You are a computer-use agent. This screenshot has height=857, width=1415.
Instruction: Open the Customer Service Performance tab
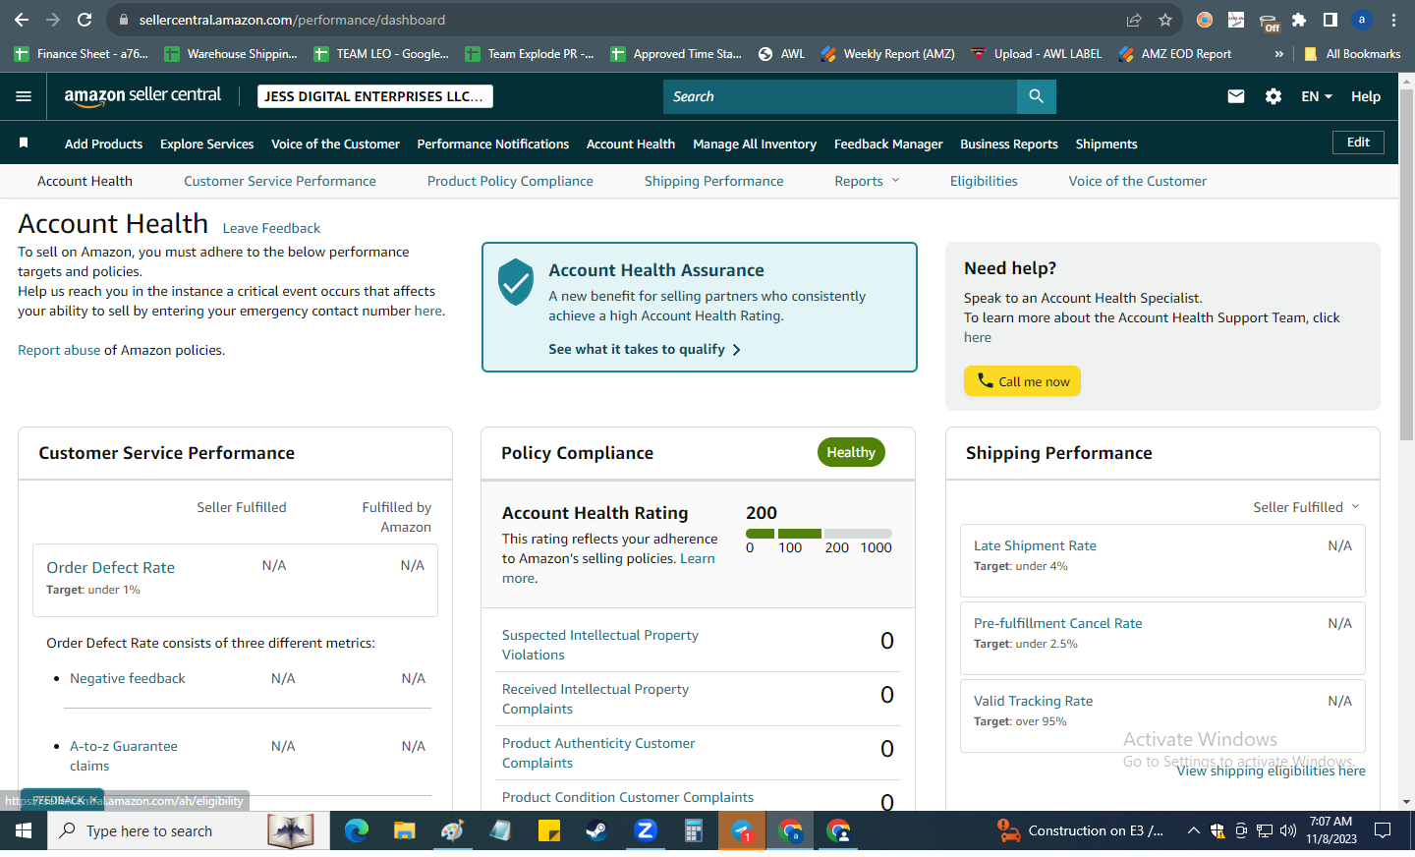(x=280, y=181)
